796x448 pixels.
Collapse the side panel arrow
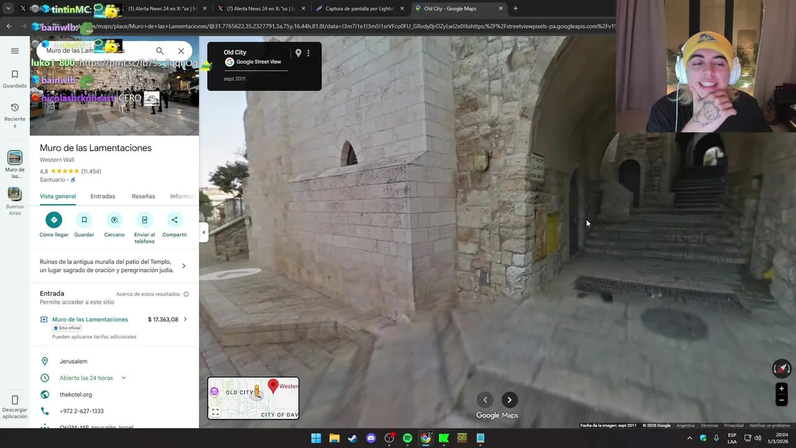pyautogui.click(x=203, y=232)
